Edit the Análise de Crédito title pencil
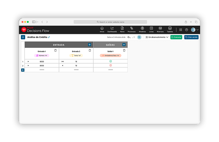 point(49,37)
